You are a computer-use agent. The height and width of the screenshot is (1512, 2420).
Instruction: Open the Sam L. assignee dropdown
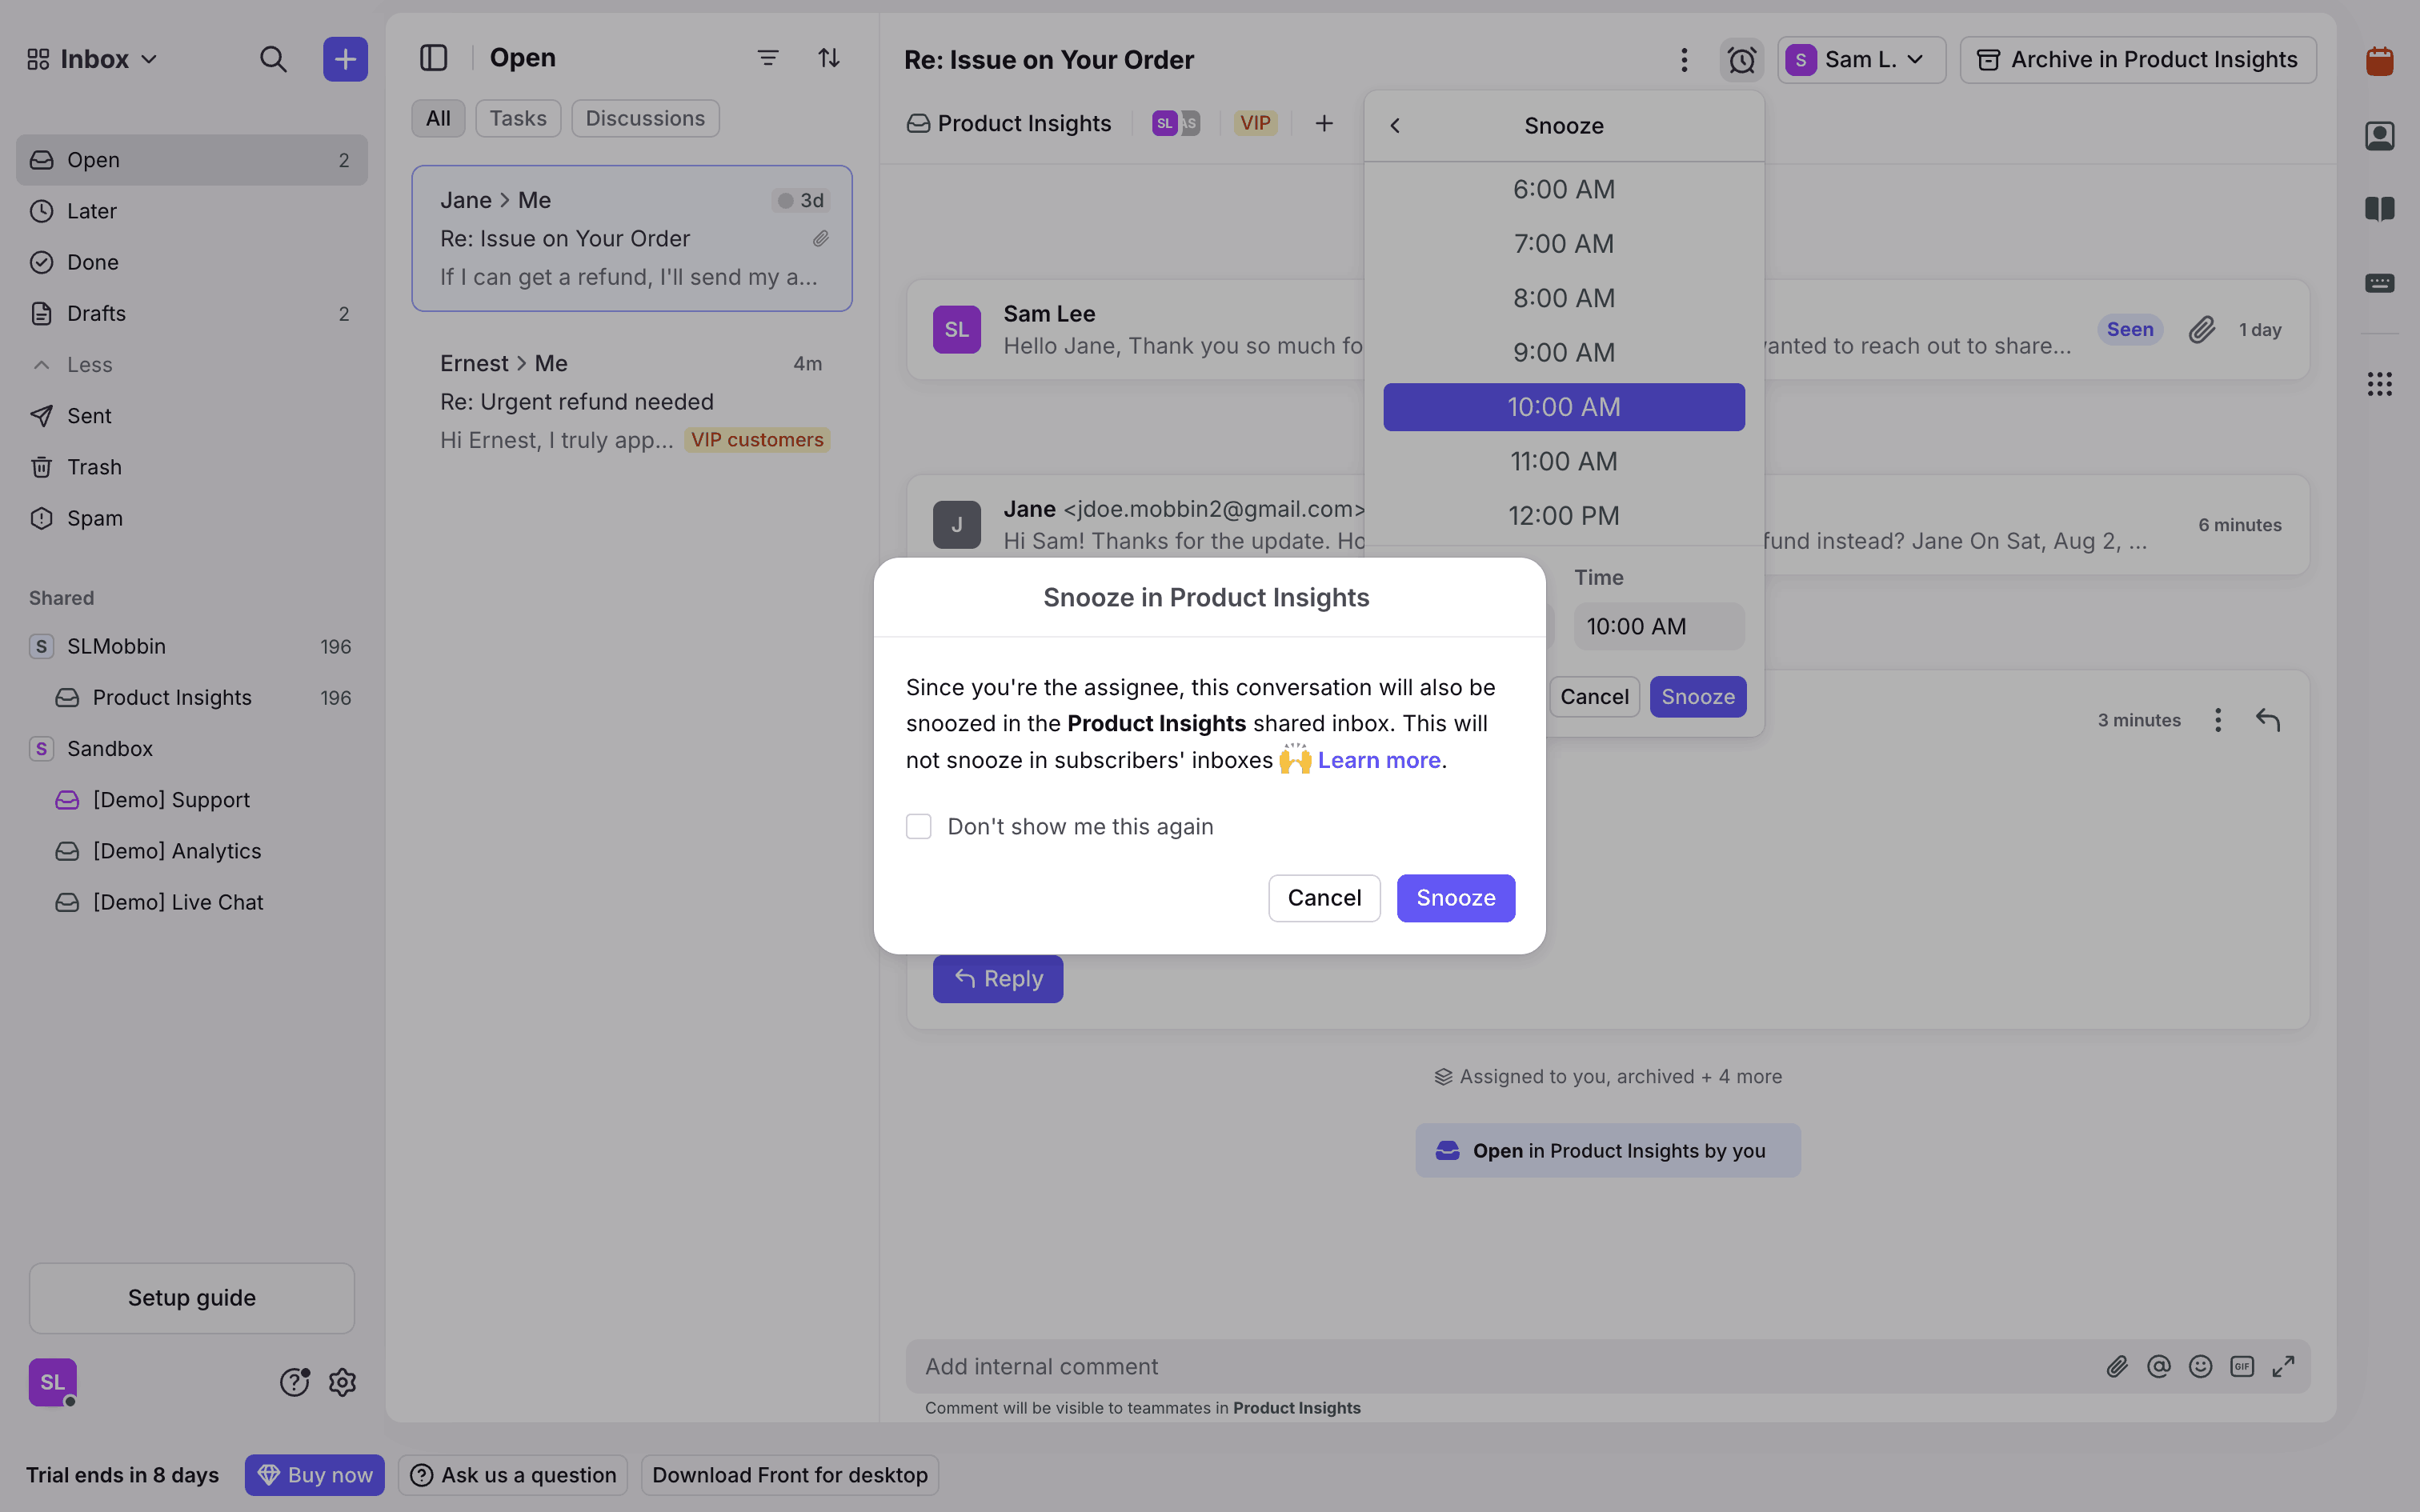click(1860, 60)
